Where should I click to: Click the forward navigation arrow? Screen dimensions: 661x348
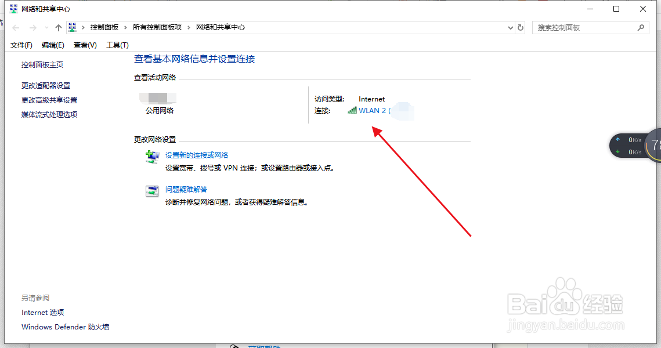[x=33, y=28]
